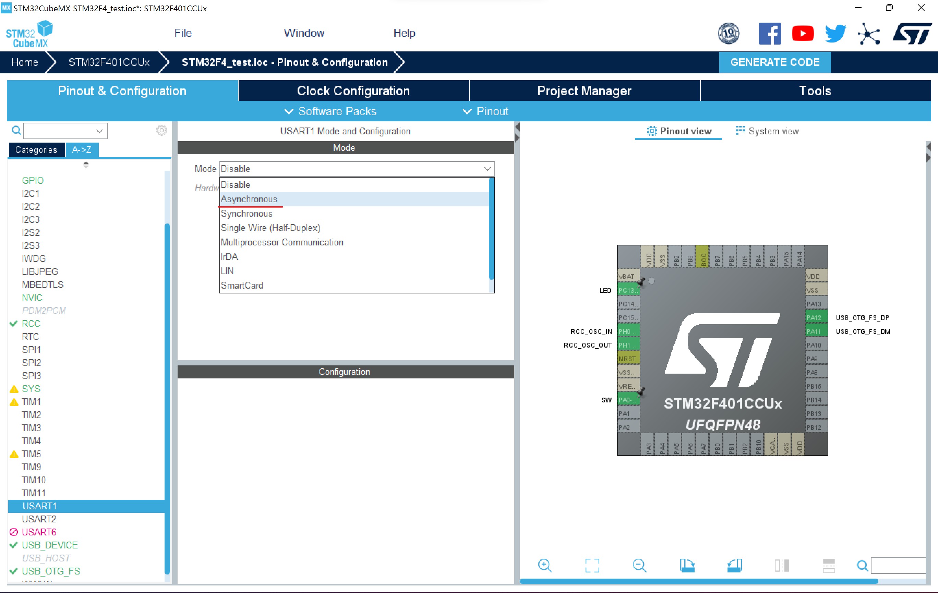Go to Home breadcrumb
Image resolution: width=938 pixels, height=593 pixels.
[25, 62]
